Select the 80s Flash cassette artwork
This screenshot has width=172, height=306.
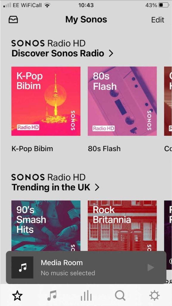(x=122, y=101)
